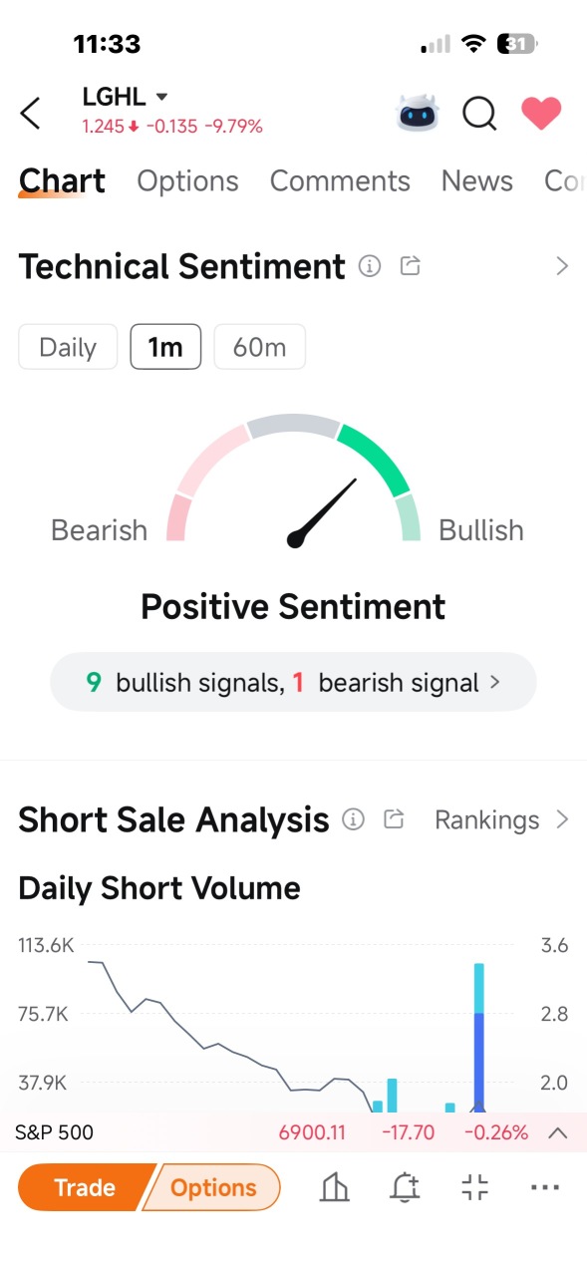Open the stock comparison chart icon
This screenshot has width=587, height=1274.
pos(335,1187)
